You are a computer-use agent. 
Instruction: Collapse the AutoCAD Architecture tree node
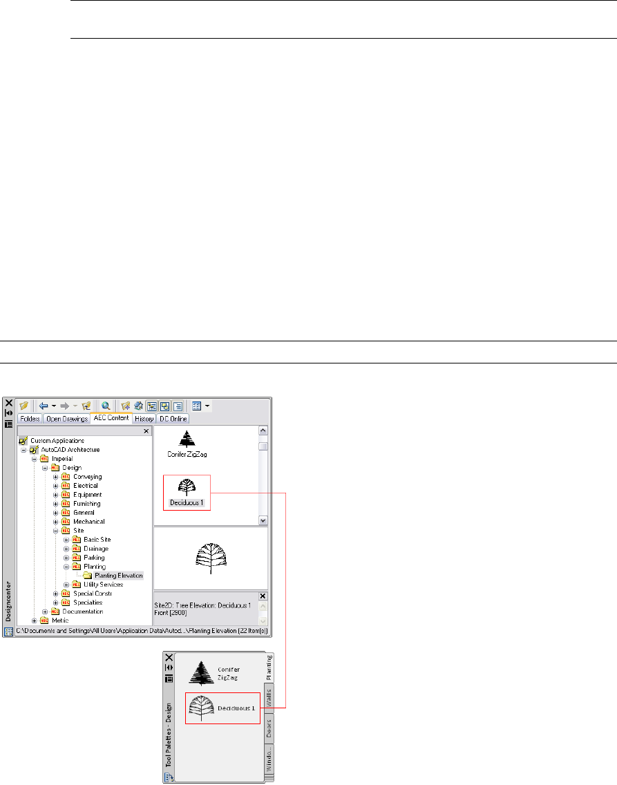pos(23,450)
